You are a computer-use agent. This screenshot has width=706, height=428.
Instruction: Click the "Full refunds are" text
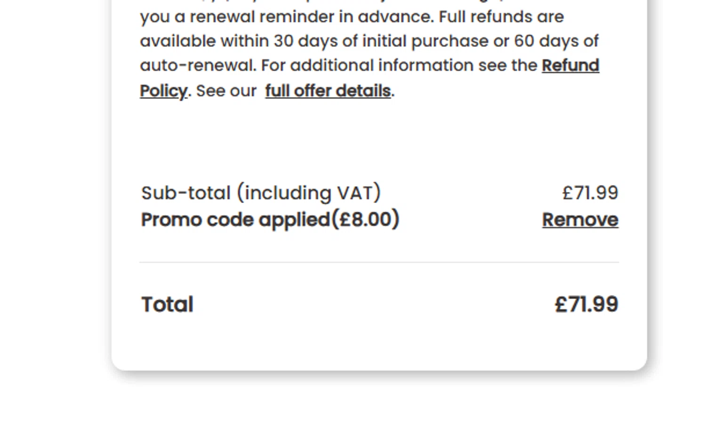click(x=501, y=17)
